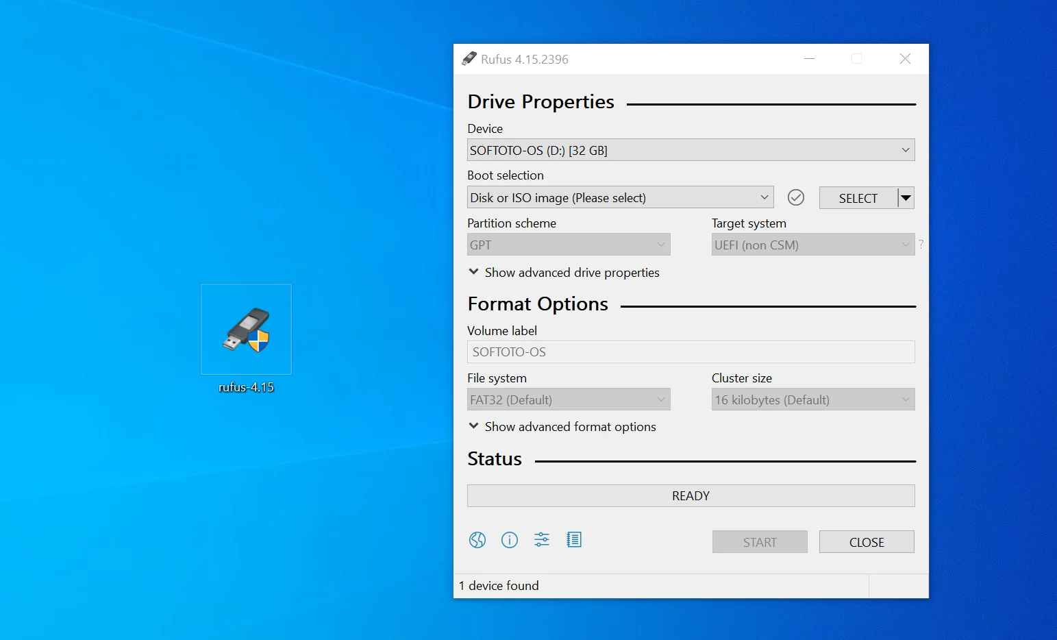Open the rufus-4.15 desktop shortcut icon
Viewport: 1057px width, 640px height.
(x=246, y=330)
